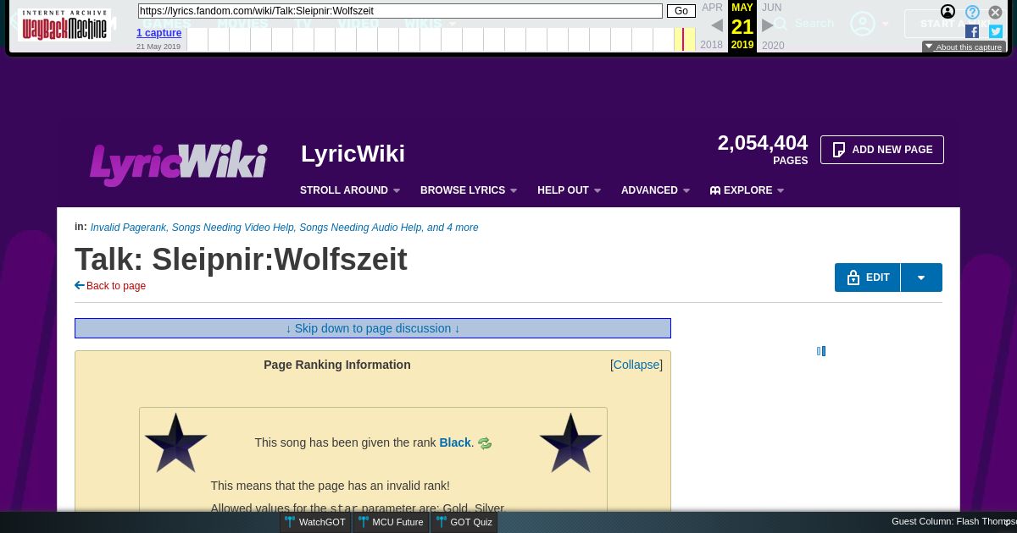Expand the Help Out menu
This screenshot has width=1017, height=533.
(569, 190)
